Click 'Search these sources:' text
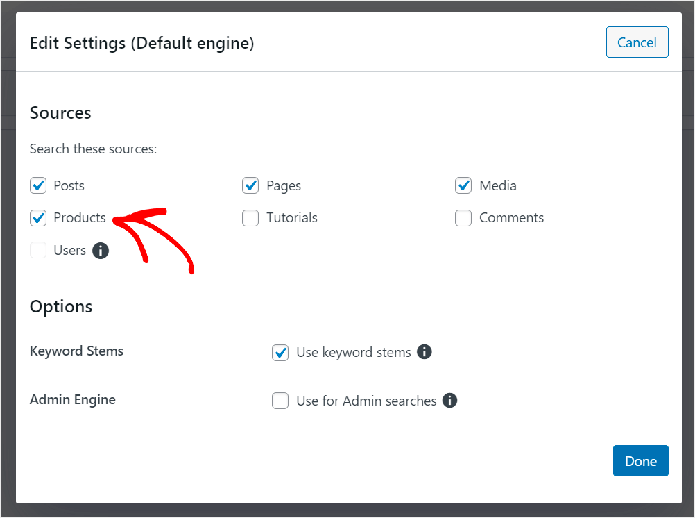695x518 pixels. click(93, 149)
